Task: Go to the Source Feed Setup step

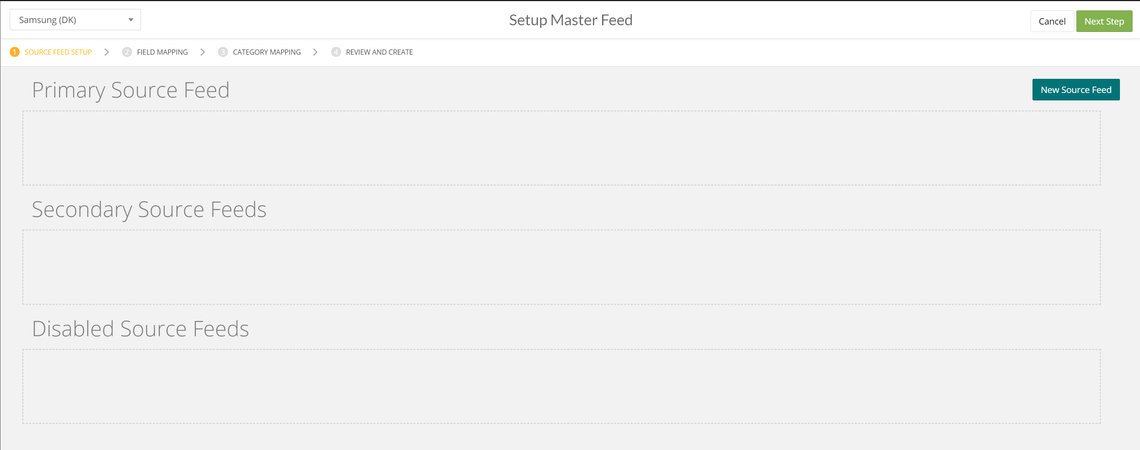Action: [x=58, y=52]
